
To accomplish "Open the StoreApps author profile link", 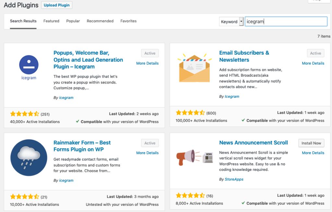I will pos(234,179).
